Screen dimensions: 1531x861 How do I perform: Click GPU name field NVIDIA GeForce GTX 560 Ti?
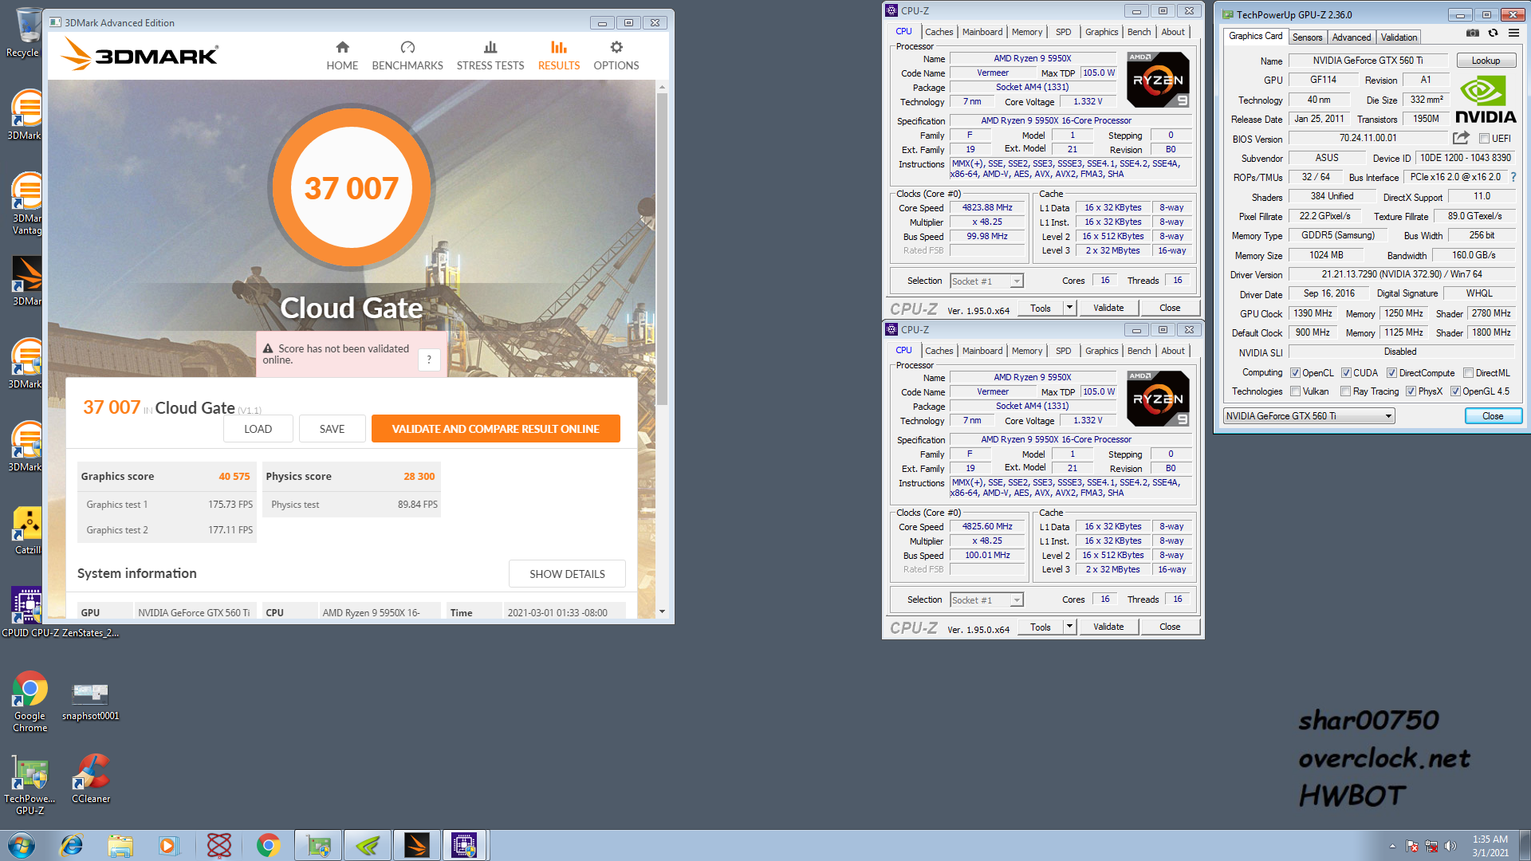click(1368, 61)
